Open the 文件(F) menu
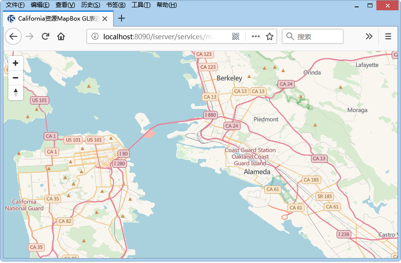Screen dimensions: 401x263 15,5
